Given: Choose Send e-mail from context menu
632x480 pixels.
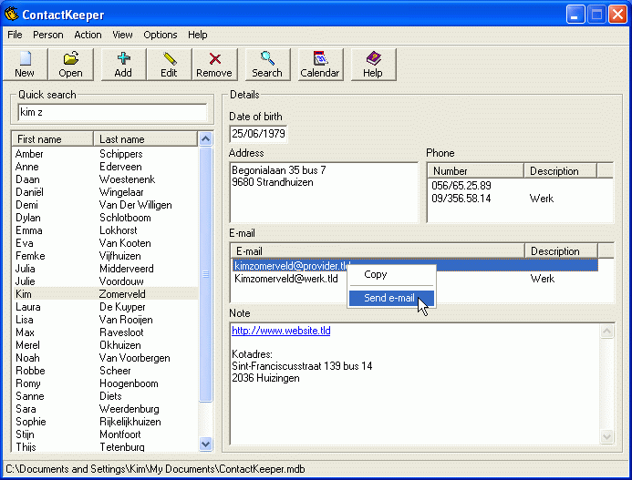Looking at the screenshot, I should (388, 299).
